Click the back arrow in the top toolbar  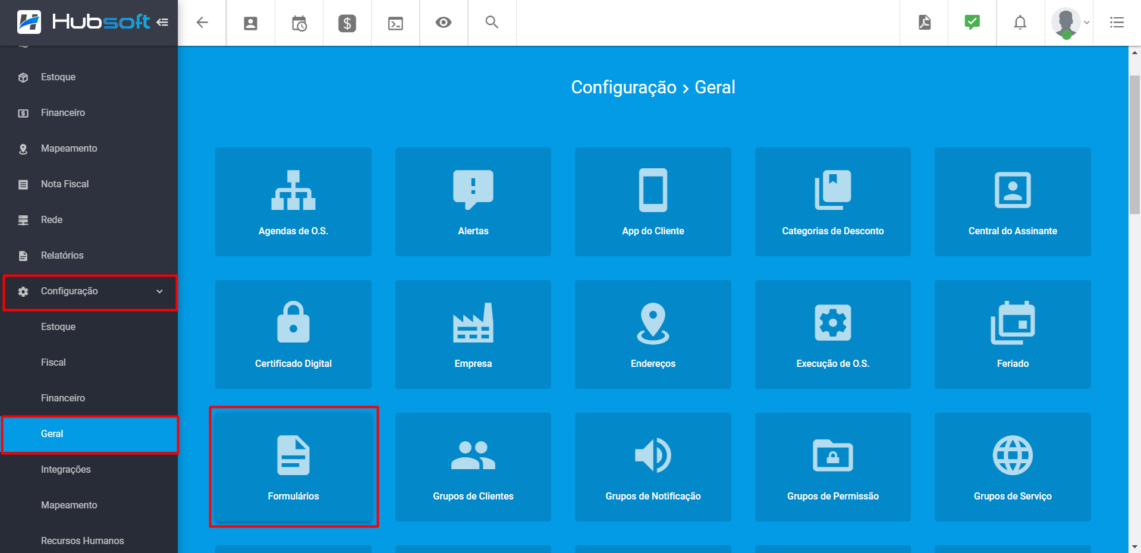tap(202, 23)
